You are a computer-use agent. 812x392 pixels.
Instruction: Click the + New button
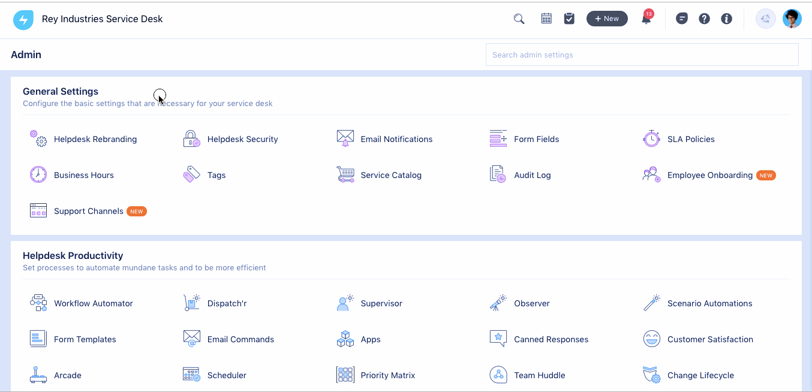pos(607,19)
